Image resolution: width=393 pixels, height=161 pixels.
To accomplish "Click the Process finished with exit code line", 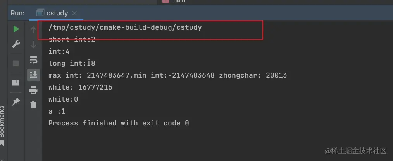I will coord(119,123).
